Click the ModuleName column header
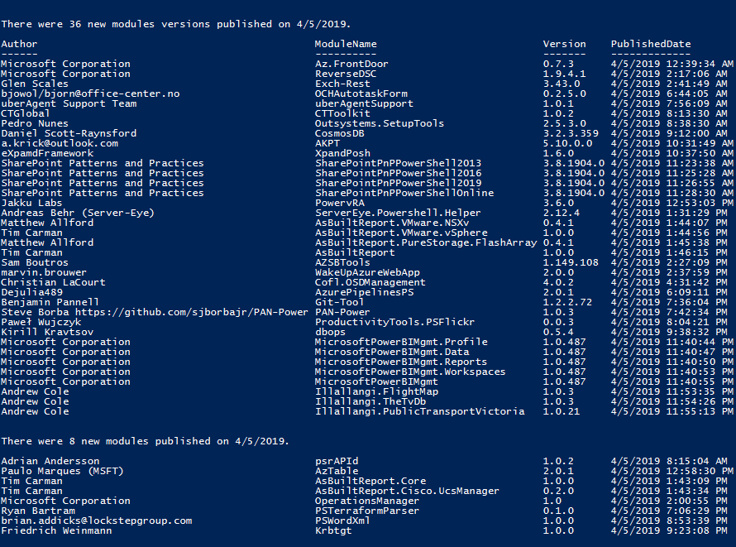This screenshot has width=736, height=547. coord(346,44)
